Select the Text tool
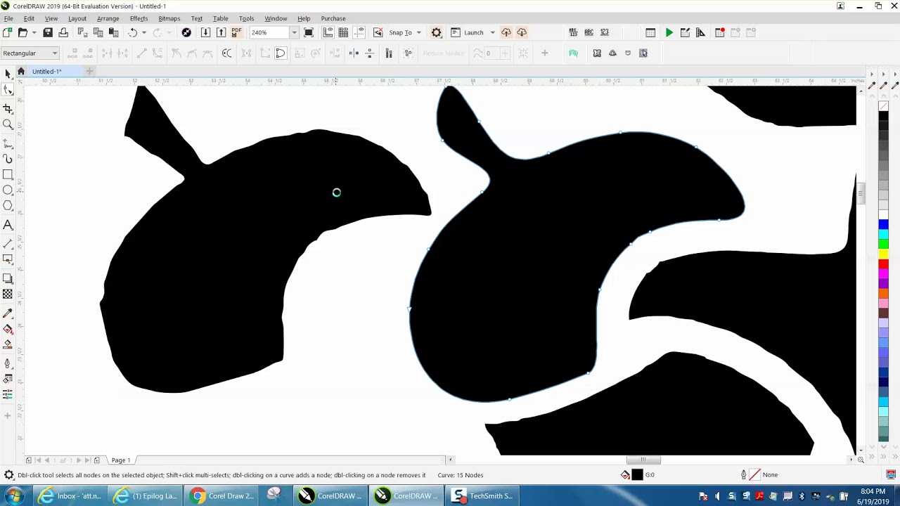900x506 pixels. click(8, 225)
